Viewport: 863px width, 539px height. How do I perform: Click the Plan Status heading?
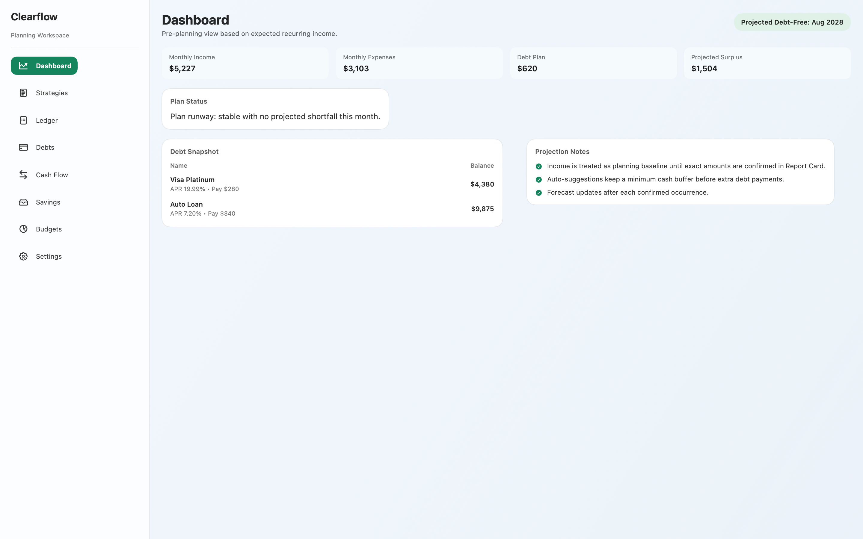pos(189,101)
